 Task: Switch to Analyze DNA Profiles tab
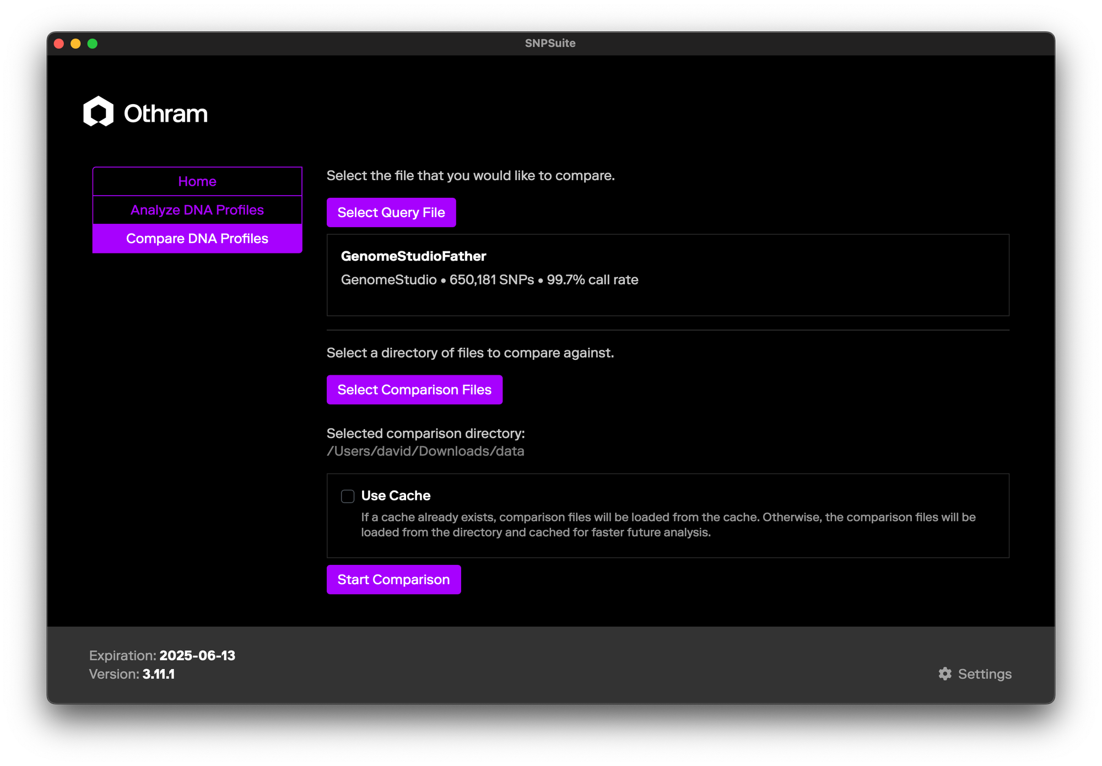[x=197, y=210]
